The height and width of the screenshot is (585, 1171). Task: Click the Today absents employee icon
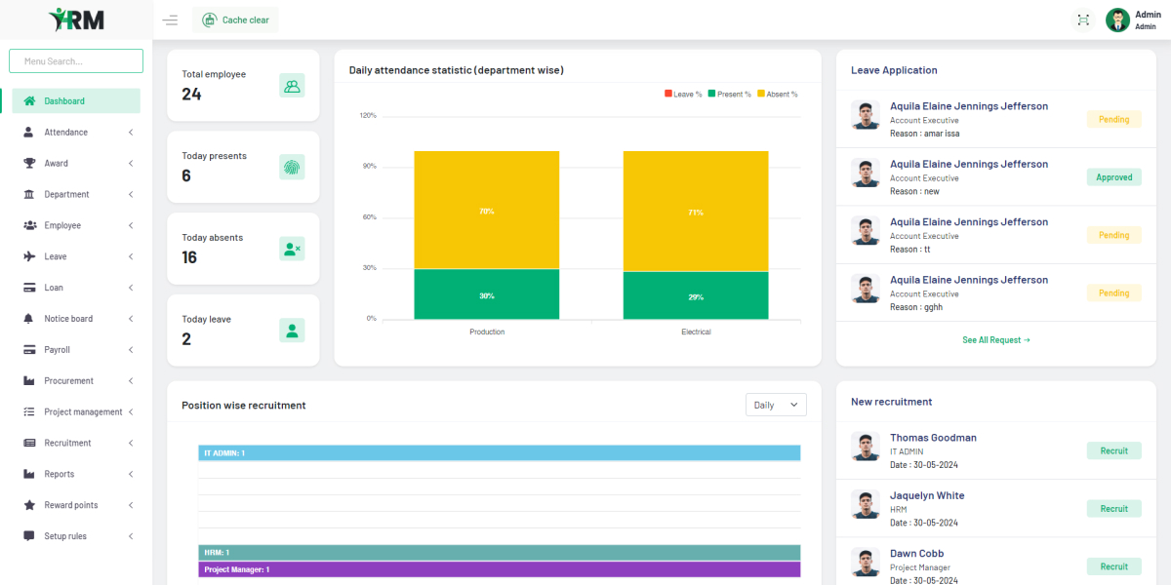point(292,248)
